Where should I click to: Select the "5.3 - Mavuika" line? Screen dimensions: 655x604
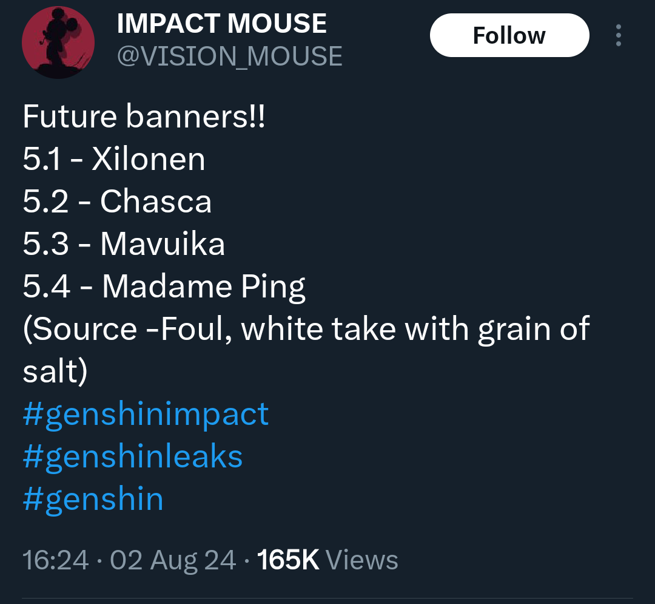tap(124, 244)
